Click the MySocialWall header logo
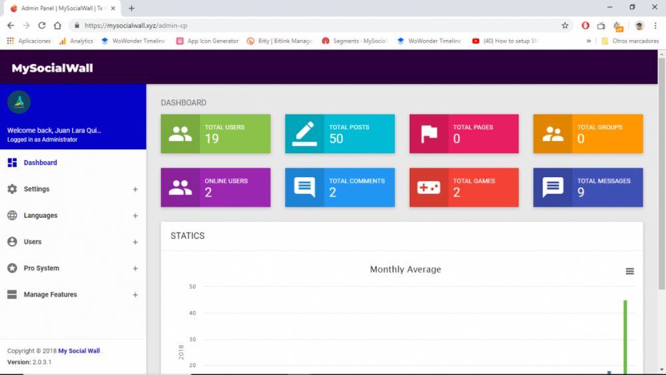This screenshot has width=666, height=375. [52, 68]
